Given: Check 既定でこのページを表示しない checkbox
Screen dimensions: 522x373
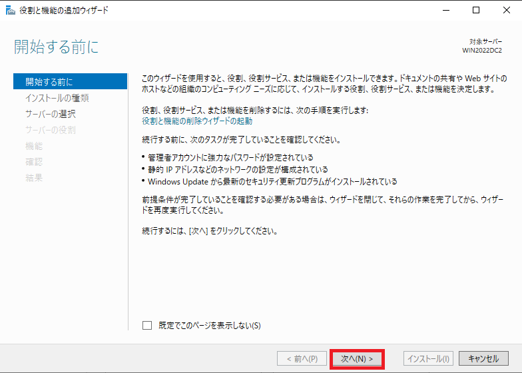Looking at the screenshot, I should pyautogui.click(x=146, y=325).
